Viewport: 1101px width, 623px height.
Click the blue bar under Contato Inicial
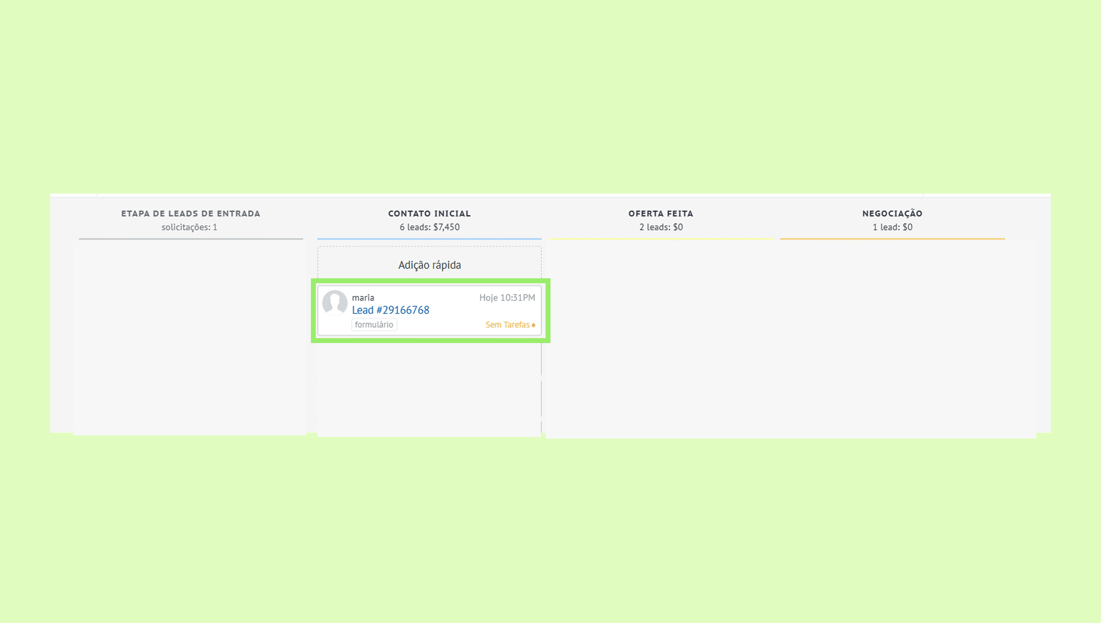point(429,239)
